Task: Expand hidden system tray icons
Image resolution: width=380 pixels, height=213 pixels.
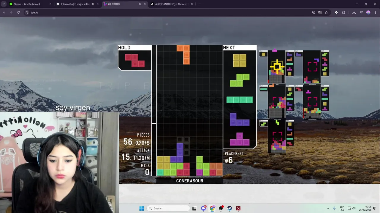Action: (x=328, y=208)
